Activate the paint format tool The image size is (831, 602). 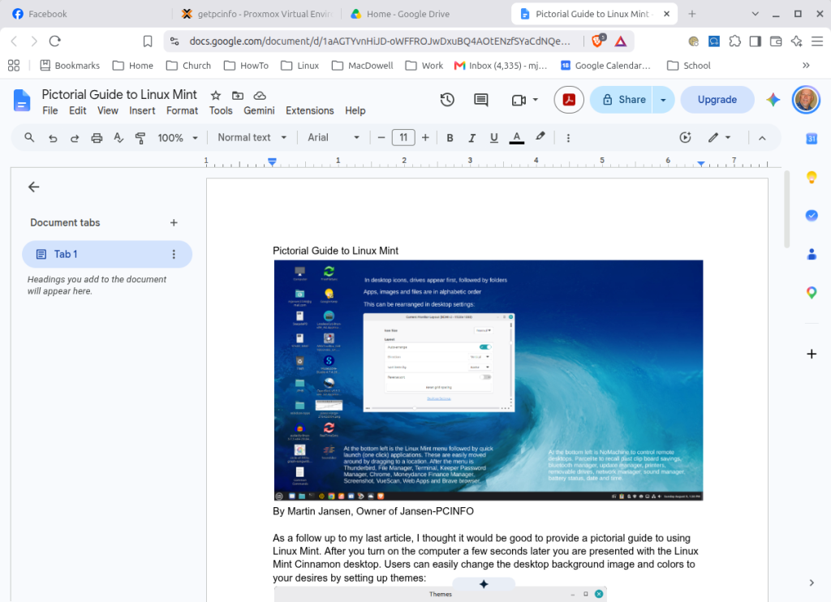[x=140, y=138]
